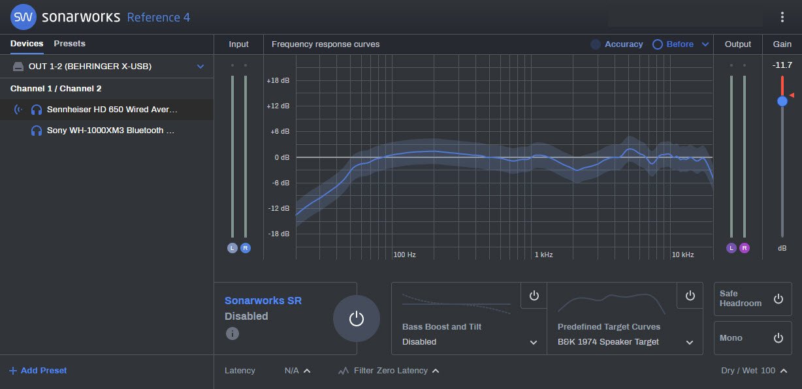Click the headphone icon for Sony WH-1000XM3

(37, 131)
